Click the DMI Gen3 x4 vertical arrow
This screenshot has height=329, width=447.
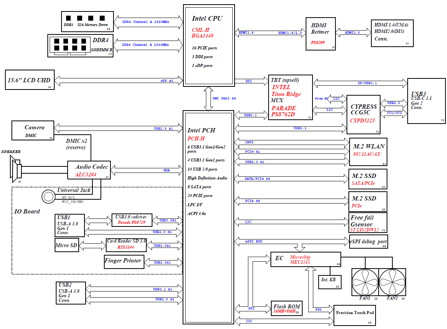(x=209, y=99)
